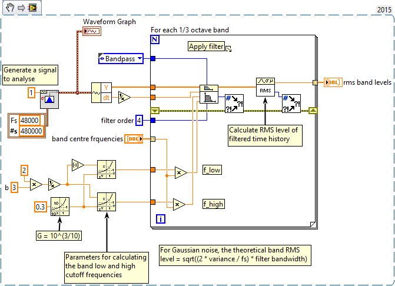Select the error handler after RMS
Viewport: 395px width, 286px height.
(x=291, y=104)
